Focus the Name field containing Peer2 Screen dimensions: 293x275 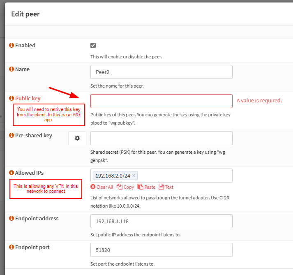[161, 72]
